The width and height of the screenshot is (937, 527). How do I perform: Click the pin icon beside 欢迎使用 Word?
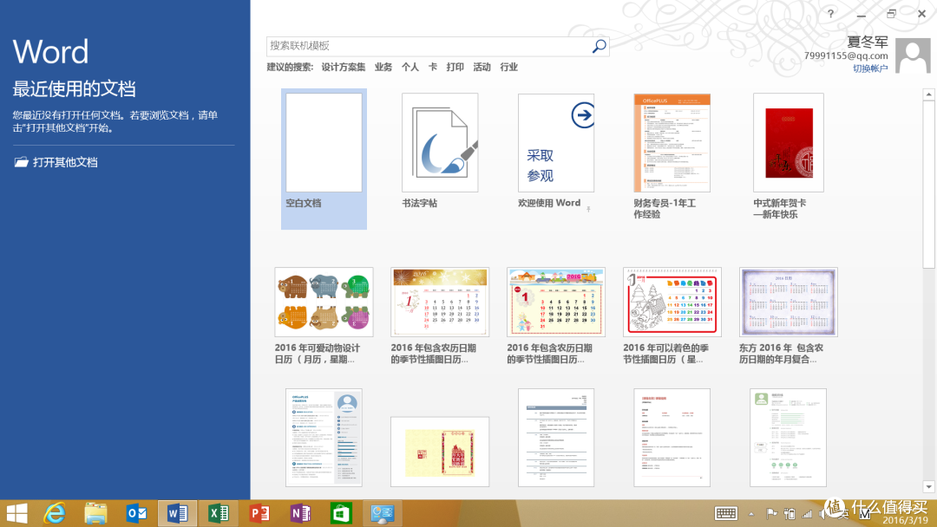point(588,209)
